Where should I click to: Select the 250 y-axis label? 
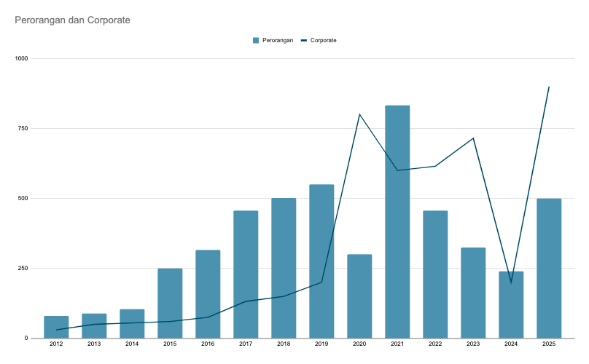pos(23,268)
